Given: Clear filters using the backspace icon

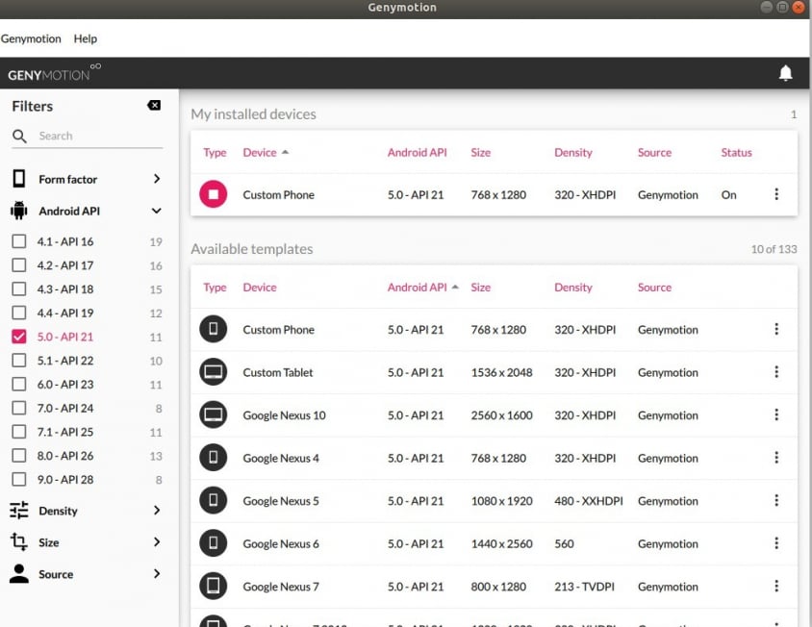Looking at the screenshot, I should point(154,106).
